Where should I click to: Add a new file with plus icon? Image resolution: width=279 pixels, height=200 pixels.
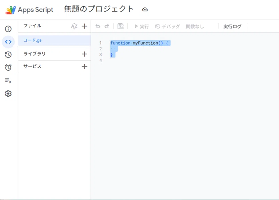click(x=85, y=26)
